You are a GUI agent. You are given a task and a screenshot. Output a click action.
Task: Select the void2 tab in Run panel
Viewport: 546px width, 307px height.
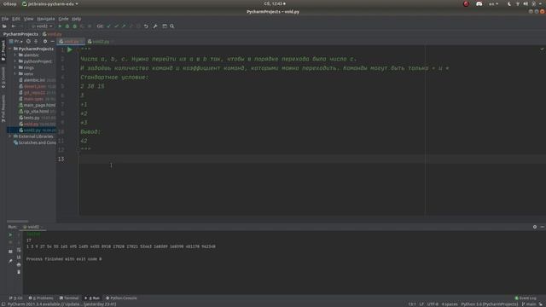[33, 227]
